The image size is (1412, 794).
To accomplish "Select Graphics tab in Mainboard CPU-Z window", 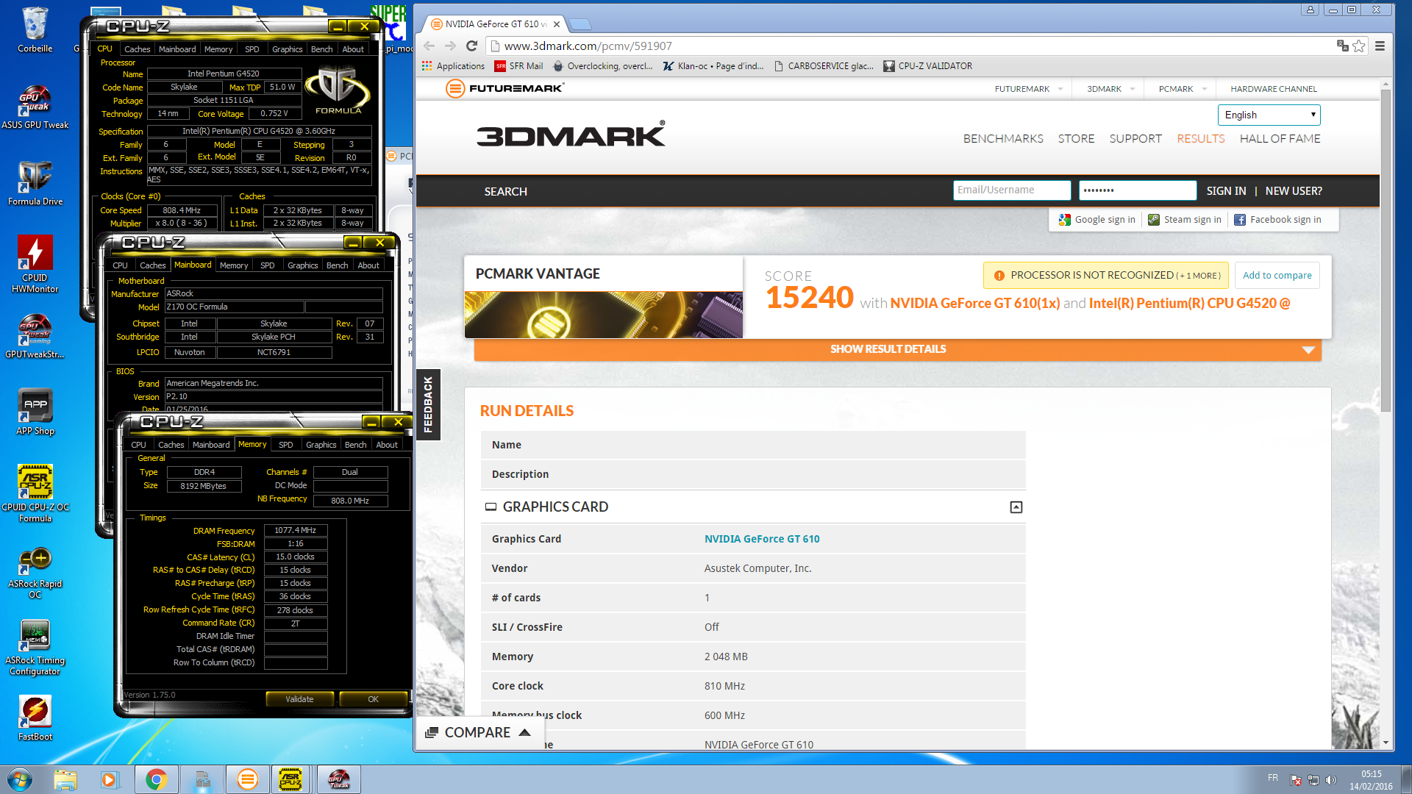I will [x=302, y=265].
